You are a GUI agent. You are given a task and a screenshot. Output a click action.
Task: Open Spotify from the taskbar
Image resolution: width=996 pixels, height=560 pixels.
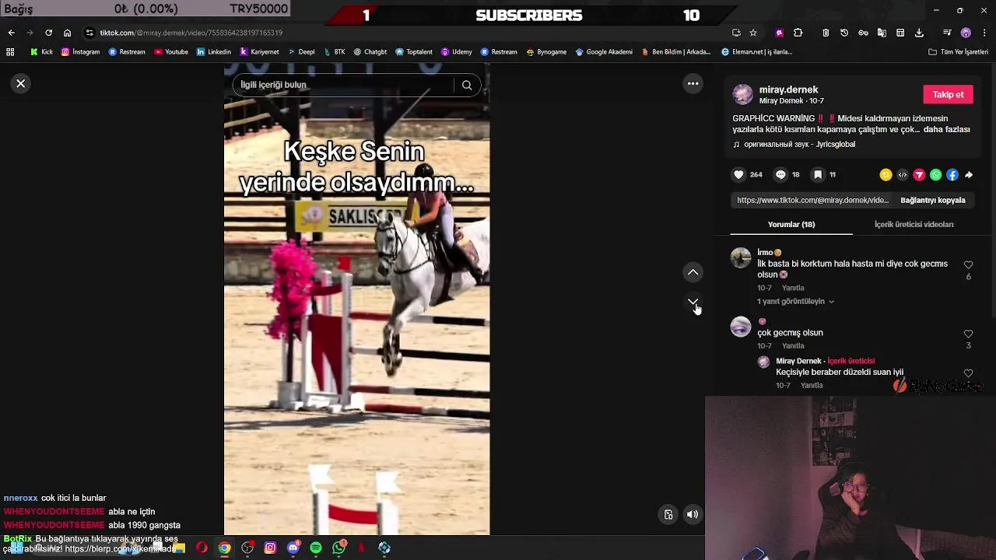pos(316,548)
